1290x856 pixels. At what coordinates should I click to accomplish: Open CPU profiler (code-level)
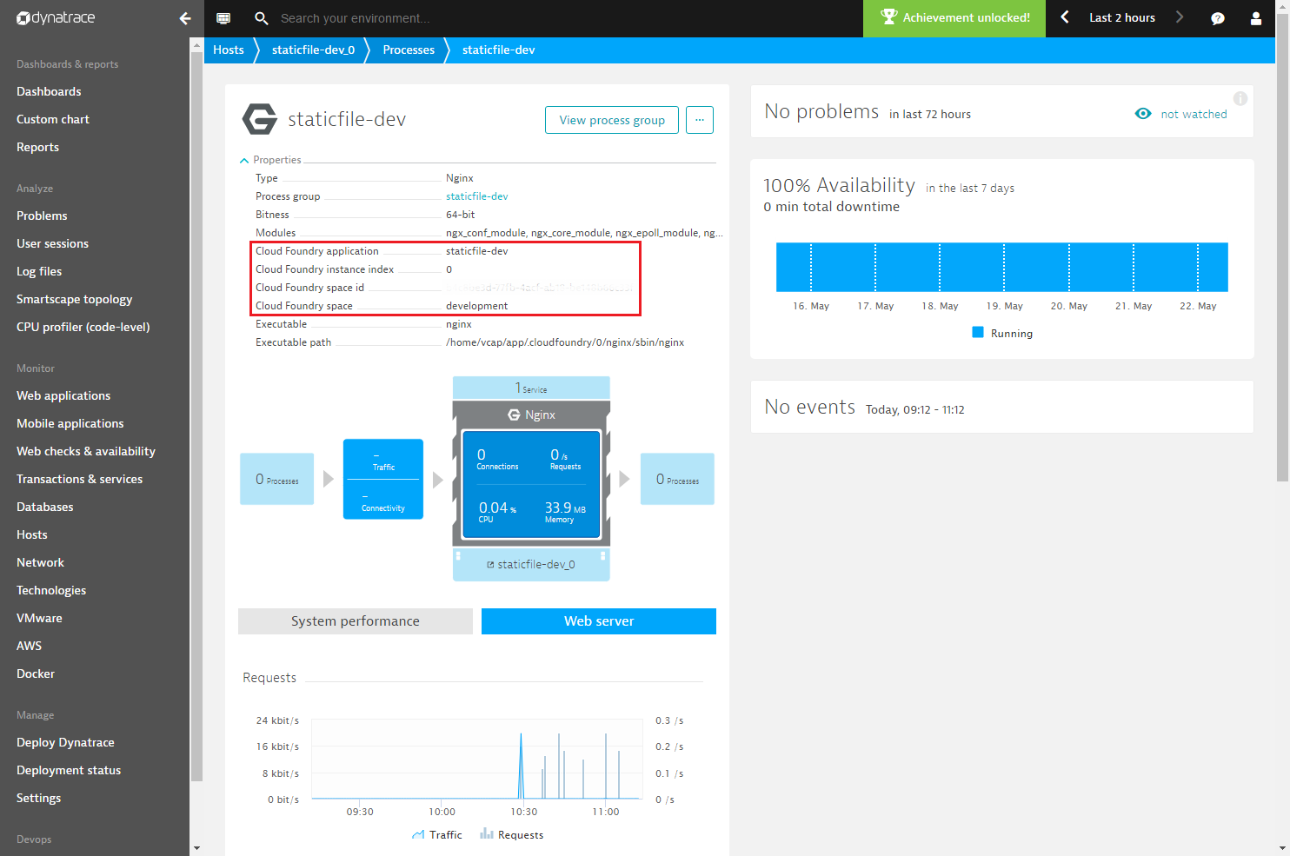(83, 327)
